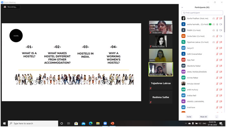Open PowerPoint from the Windows taskbar
This screenshot has height=127, width=226.
tap(112, 123)
